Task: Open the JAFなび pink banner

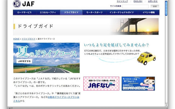Action: tap(101, 84)
